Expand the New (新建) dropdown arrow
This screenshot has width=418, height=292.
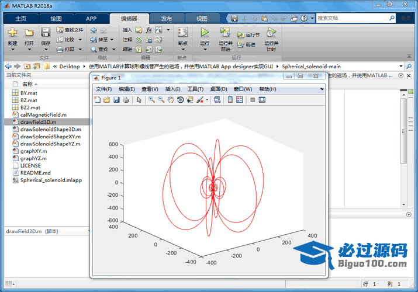12,50
